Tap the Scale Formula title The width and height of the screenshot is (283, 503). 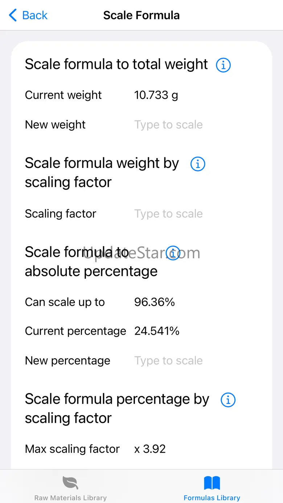point(141,15)
